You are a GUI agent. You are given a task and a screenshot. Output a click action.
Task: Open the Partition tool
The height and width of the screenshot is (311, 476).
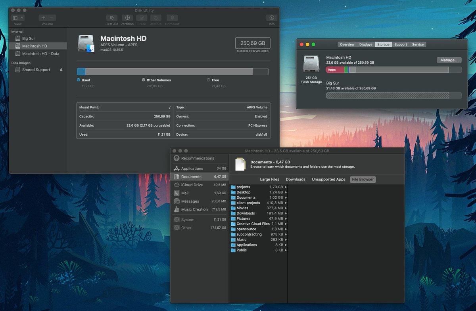[127, 19]
